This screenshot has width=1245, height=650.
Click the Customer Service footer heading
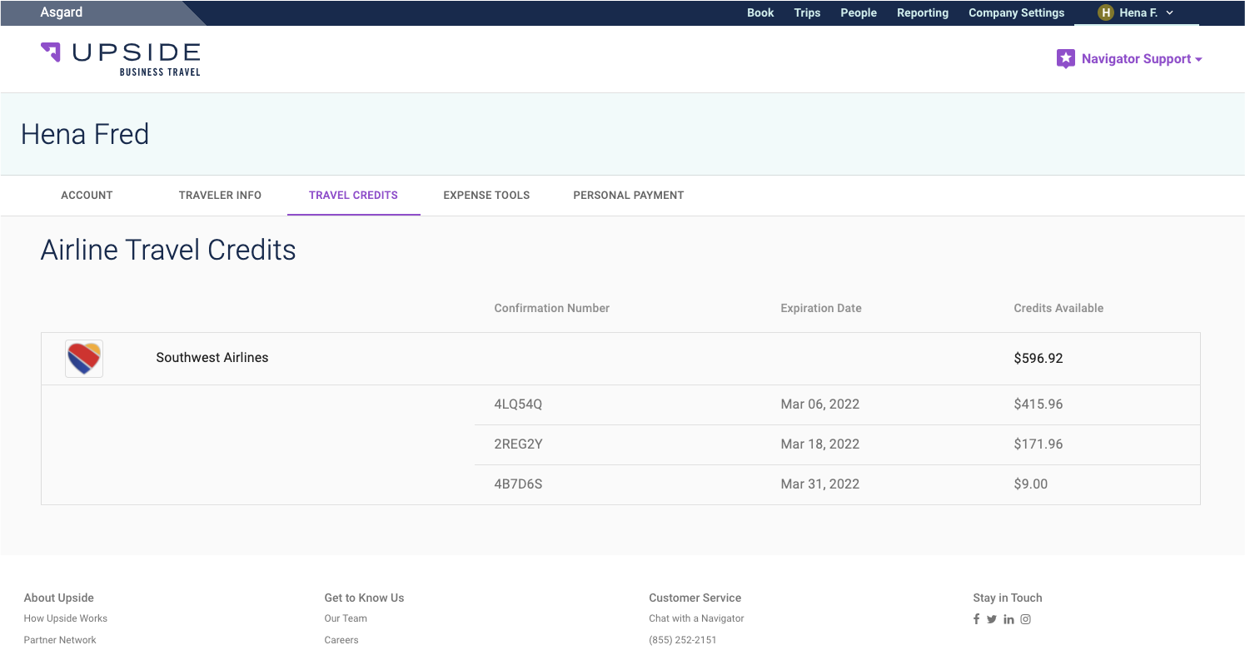coord(695,598)
